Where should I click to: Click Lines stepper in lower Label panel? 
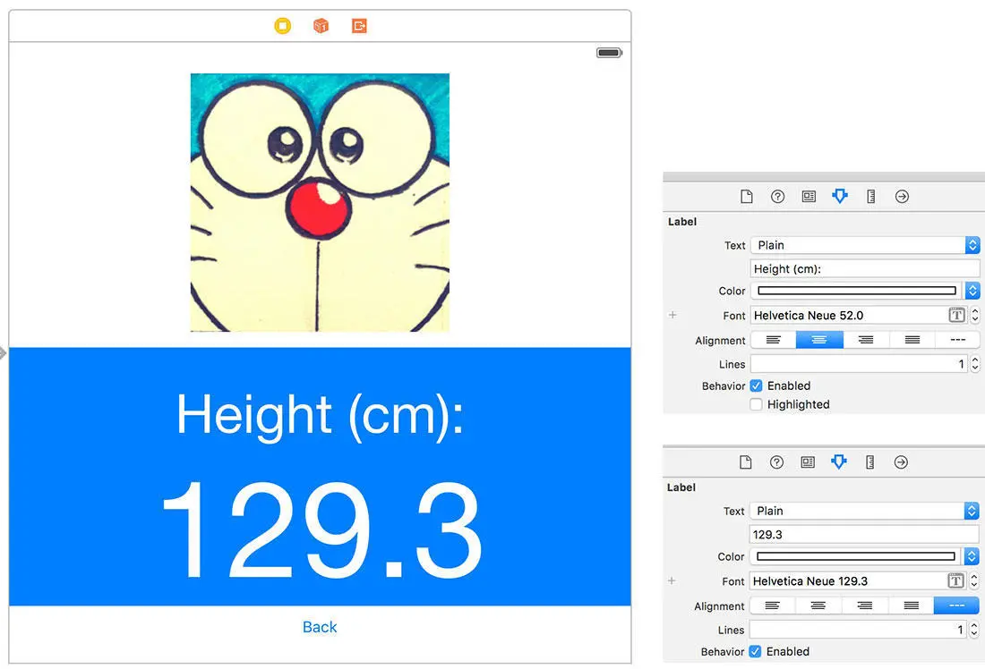pyautogui.click(x=973, y=630)
